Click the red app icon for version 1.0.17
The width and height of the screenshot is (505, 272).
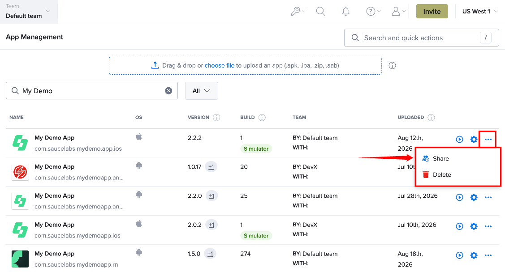[20, 172]
